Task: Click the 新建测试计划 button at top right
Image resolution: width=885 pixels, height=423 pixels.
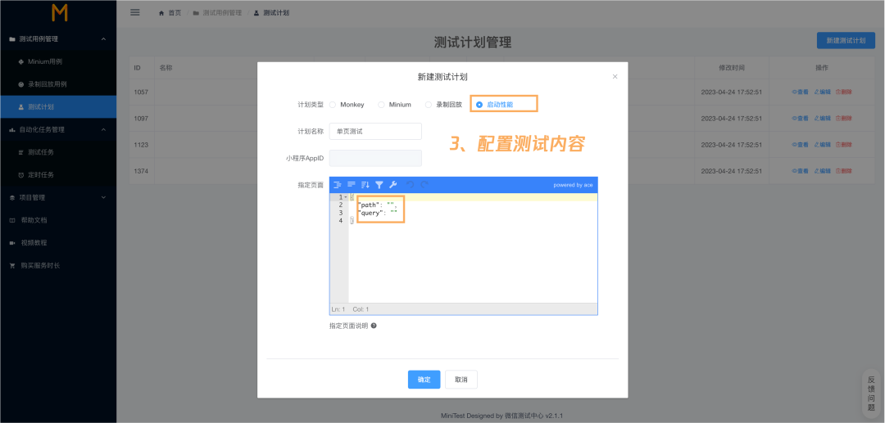Action: [x=846, y=41]
